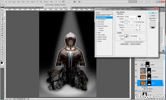166x100 pixels.
Task: Open the File menu
Action: pos(6,2)
